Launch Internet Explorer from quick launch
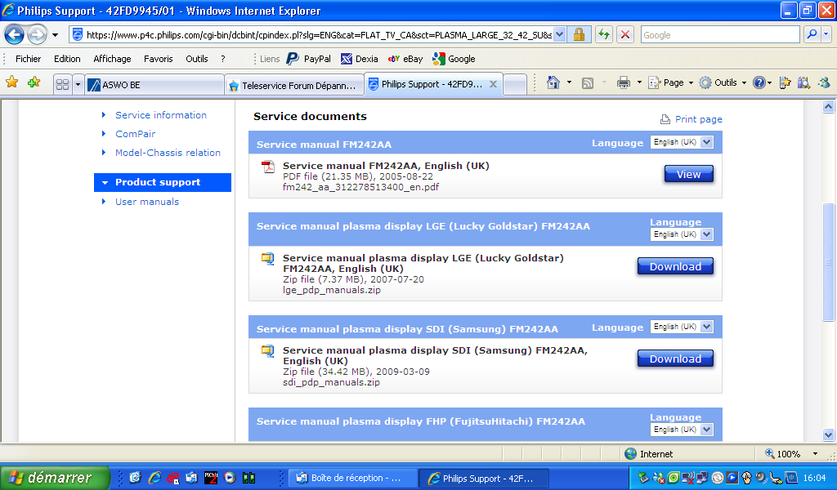This screenshot has width=837, height=490. [x=154, y=478]
